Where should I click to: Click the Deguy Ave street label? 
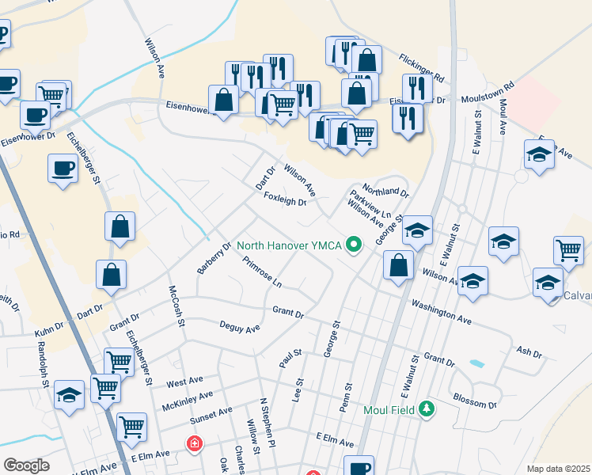(240, 327)
